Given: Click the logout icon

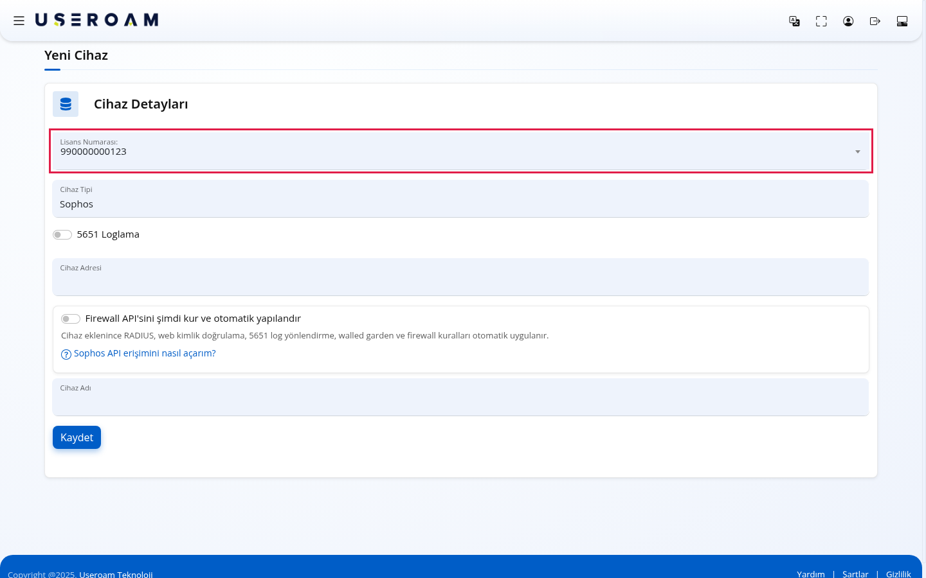Looking at the screenshot, I should 875,21.
